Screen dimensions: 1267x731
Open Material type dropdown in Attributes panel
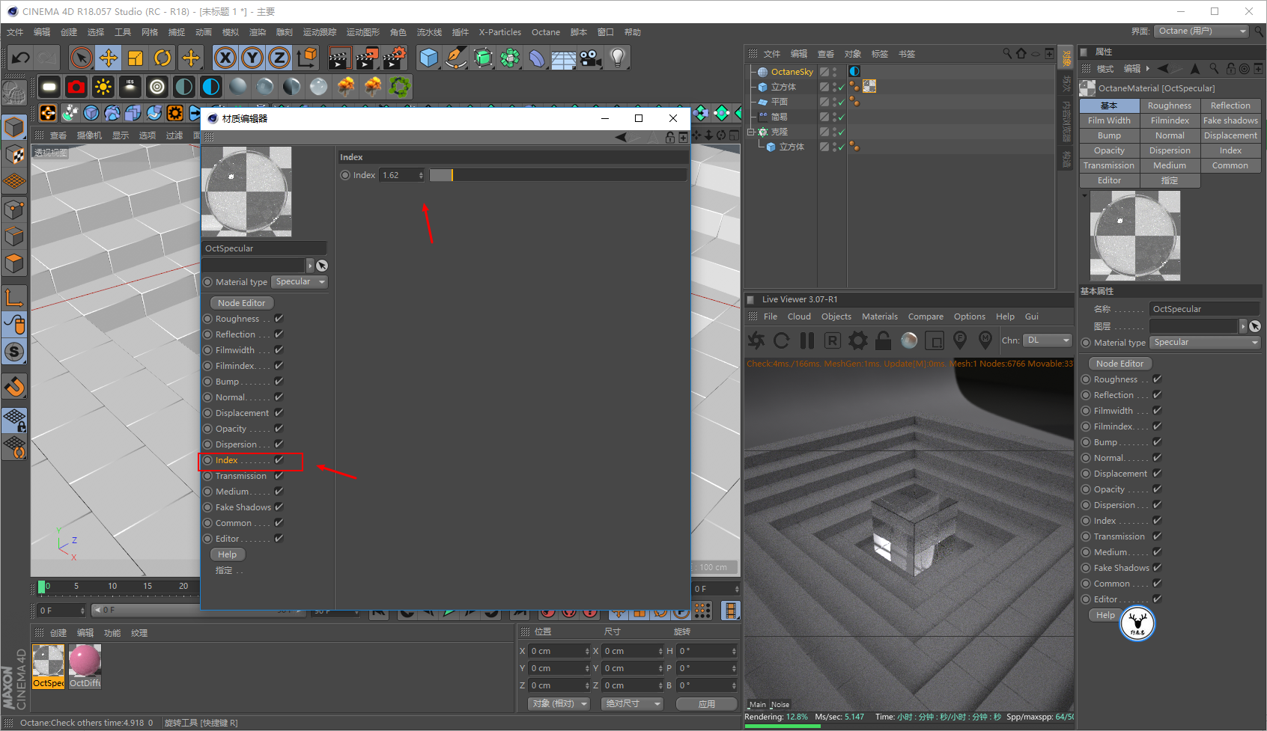(x=1206, y=343)
